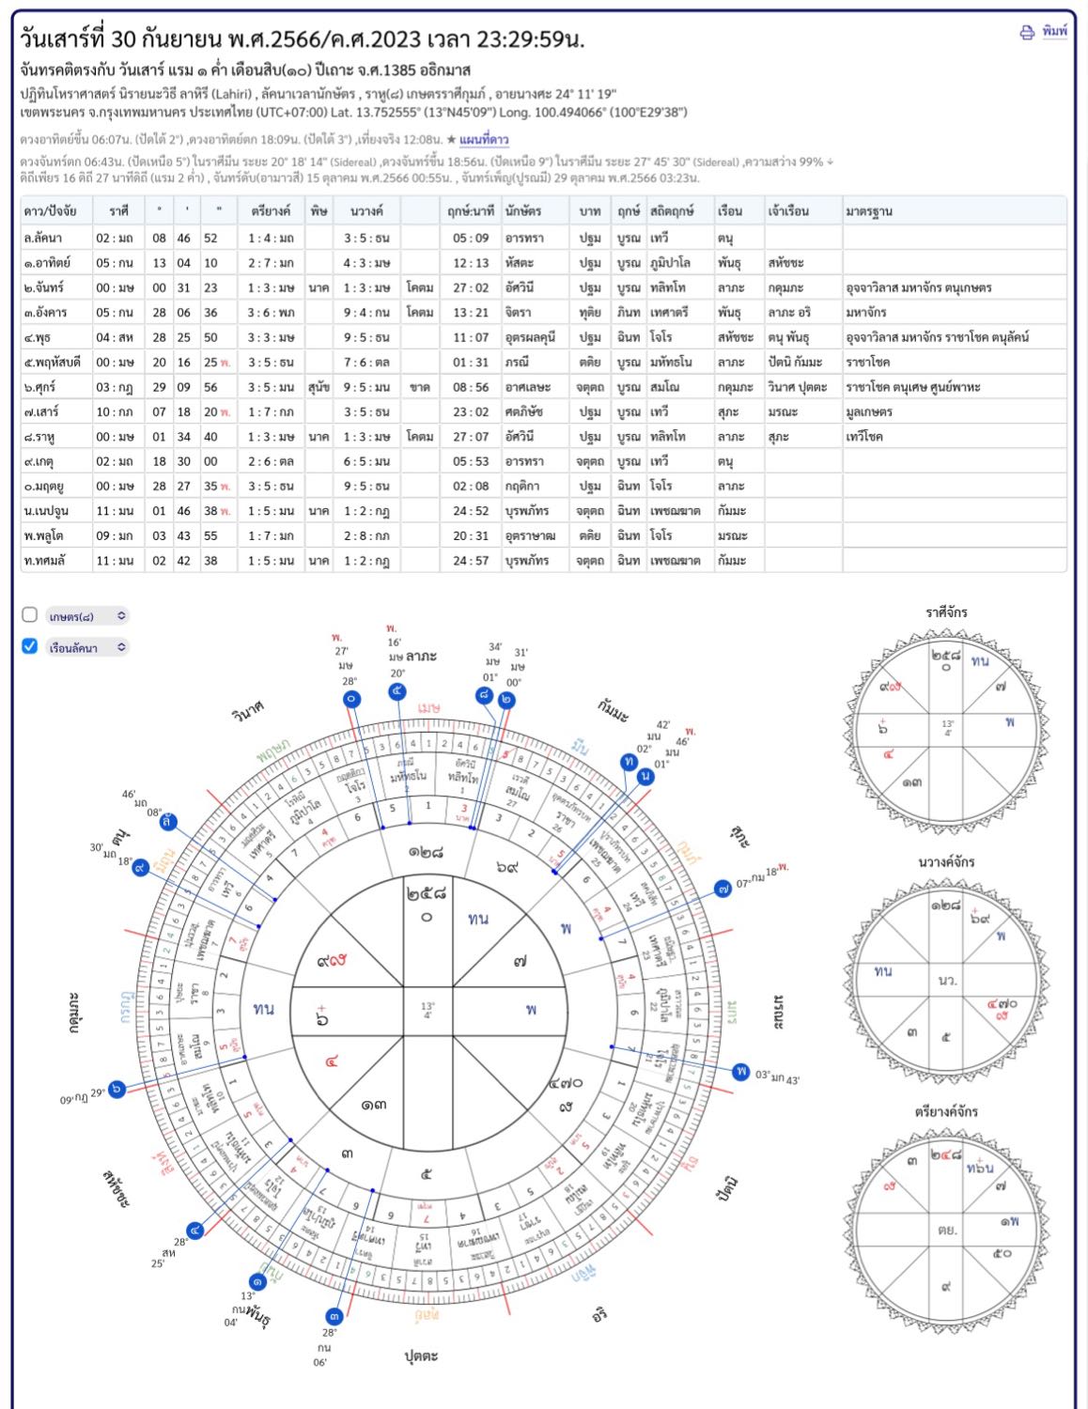Select the ๗.เสาร์ row label
This screenshot has height=1409, width=1088.
42,412
